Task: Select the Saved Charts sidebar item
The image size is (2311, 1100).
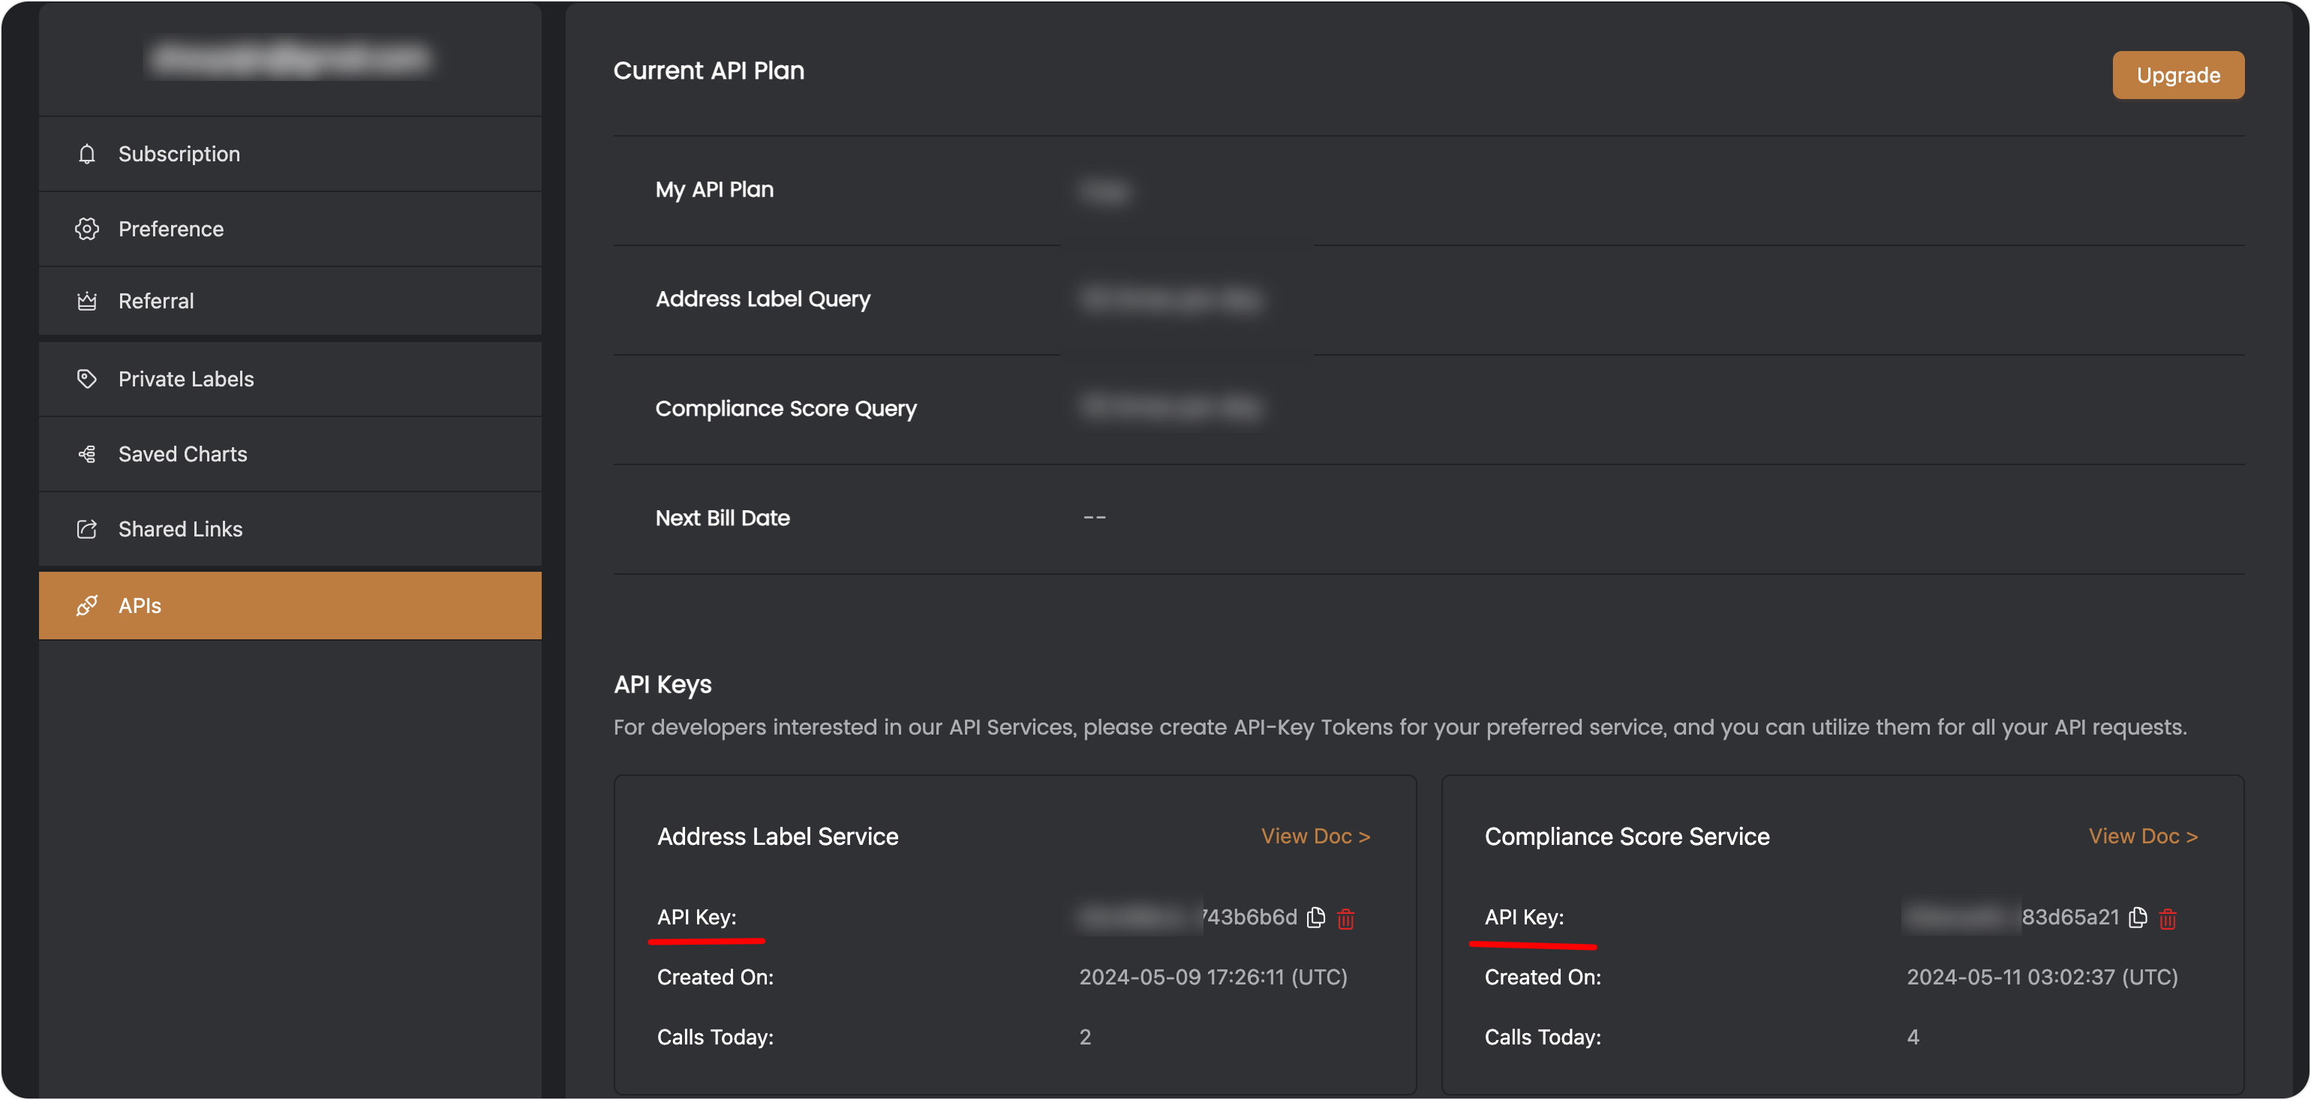Action: [x=183, y=454]
